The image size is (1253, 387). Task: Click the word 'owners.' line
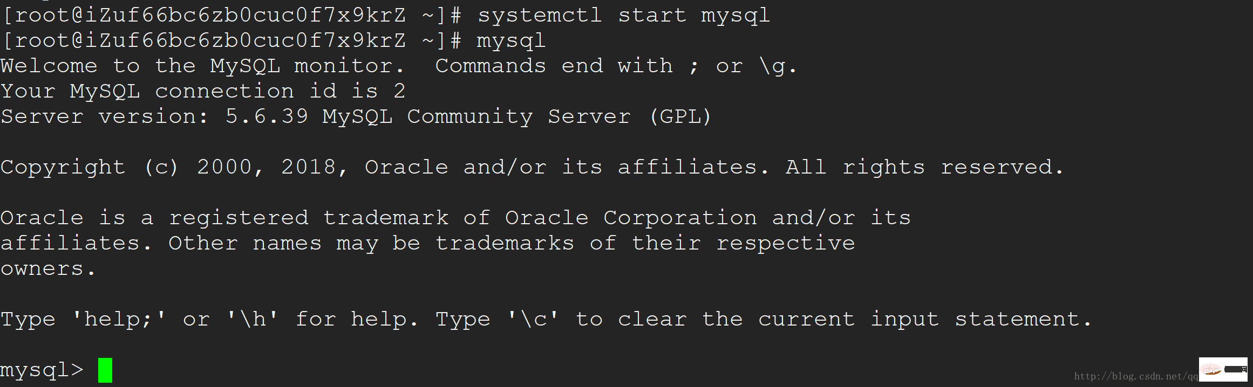(x=47, y=268)
